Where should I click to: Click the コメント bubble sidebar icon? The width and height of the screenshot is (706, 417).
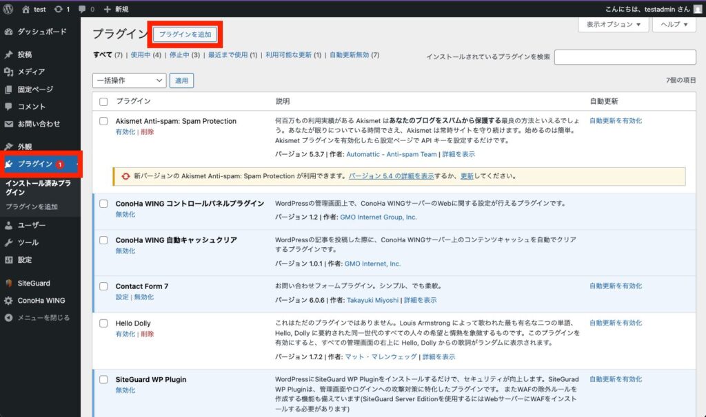[x=8, y=107]
